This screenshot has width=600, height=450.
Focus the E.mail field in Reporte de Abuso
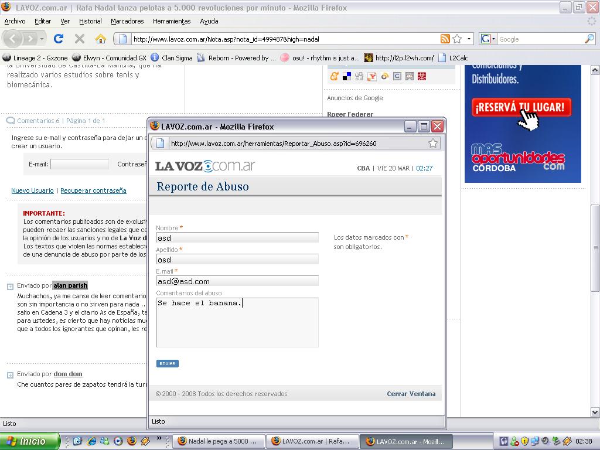coord(237,281)
